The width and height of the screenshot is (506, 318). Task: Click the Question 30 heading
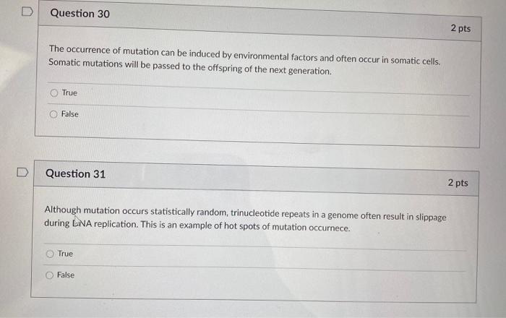(x=80, y=14)
